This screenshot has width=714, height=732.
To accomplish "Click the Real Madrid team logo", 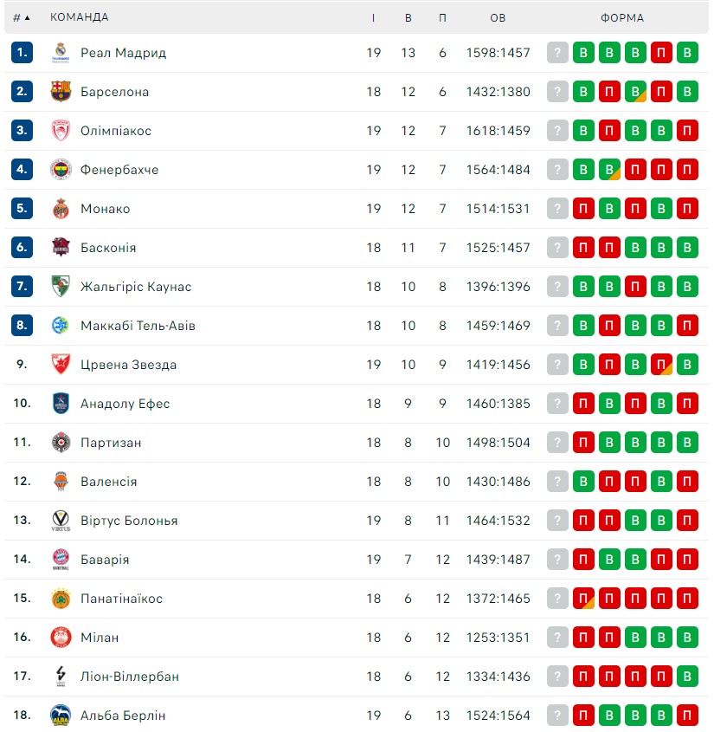I will [x=61, y=53].
